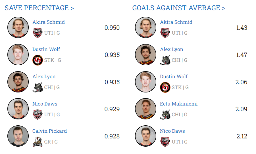Click Alex Lyon's headshot in Save Percentage
The image size is (256, 154).
(x=18, y=82)
